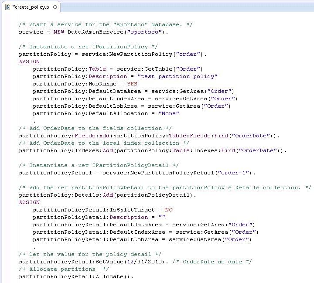
Task: Click the "Allocate partitions" comment
Action: point(64,269)
